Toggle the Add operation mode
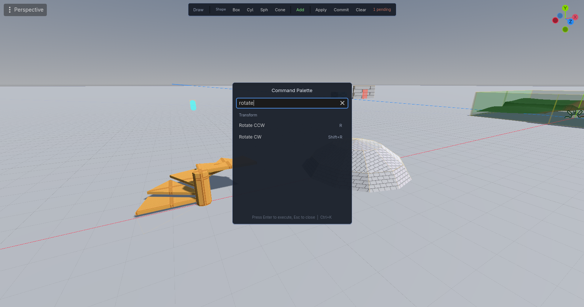 300,10
